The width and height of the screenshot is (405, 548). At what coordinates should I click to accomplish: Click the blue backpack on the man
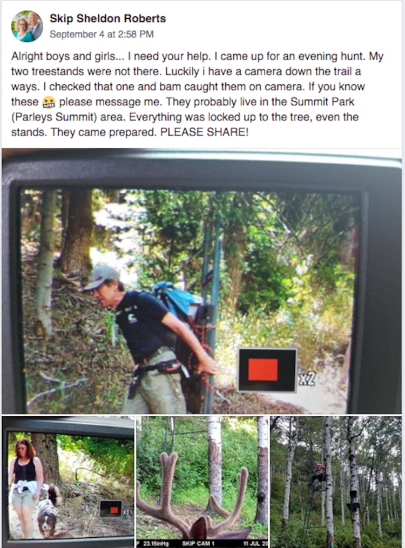coord(177,300)
